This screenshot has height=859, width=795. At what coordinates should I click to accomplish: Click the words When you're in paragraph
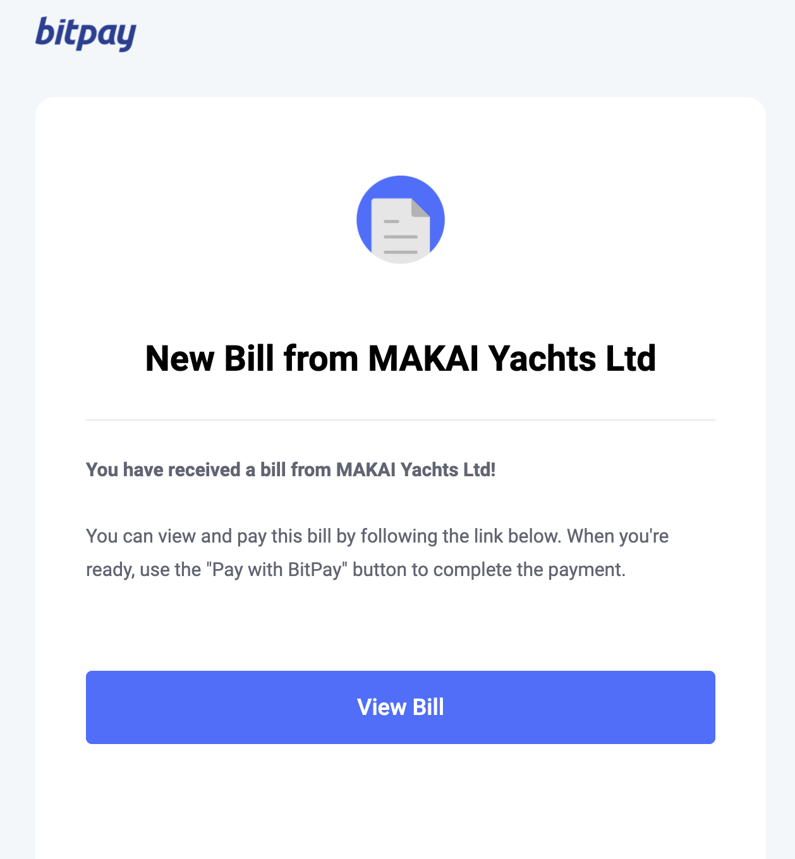[617, 536]
